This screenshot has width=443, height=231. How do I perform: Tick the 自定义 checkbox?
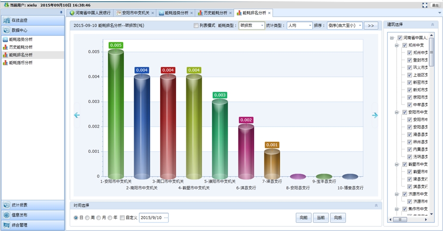pyautogui.click(x=122, y=218)
